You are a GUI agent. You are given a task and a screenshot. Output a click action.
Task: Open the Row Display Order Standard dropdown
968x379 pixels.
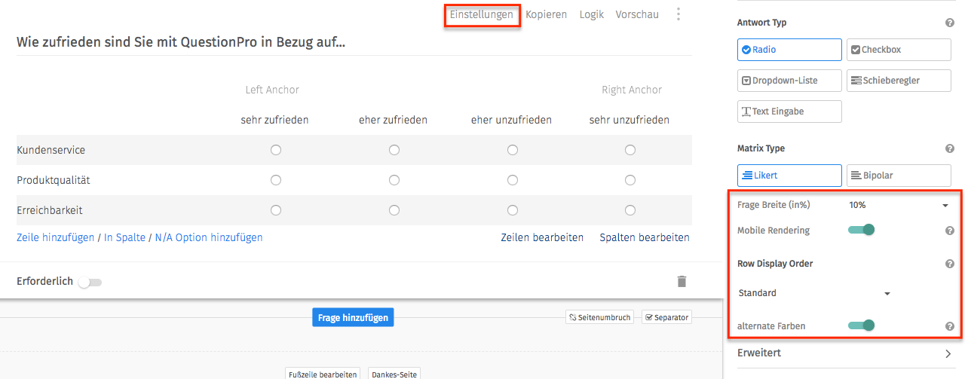(x=814, y=293)
